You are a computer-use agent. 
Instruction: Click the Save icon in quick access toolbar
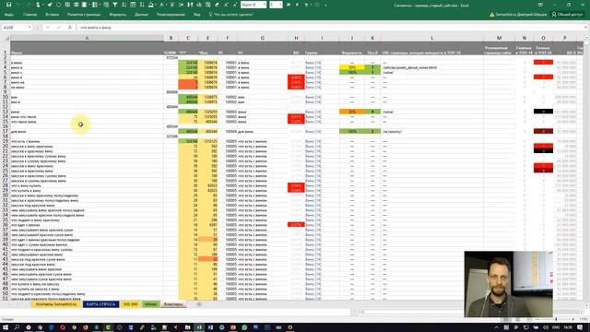(x=8, y=5)
